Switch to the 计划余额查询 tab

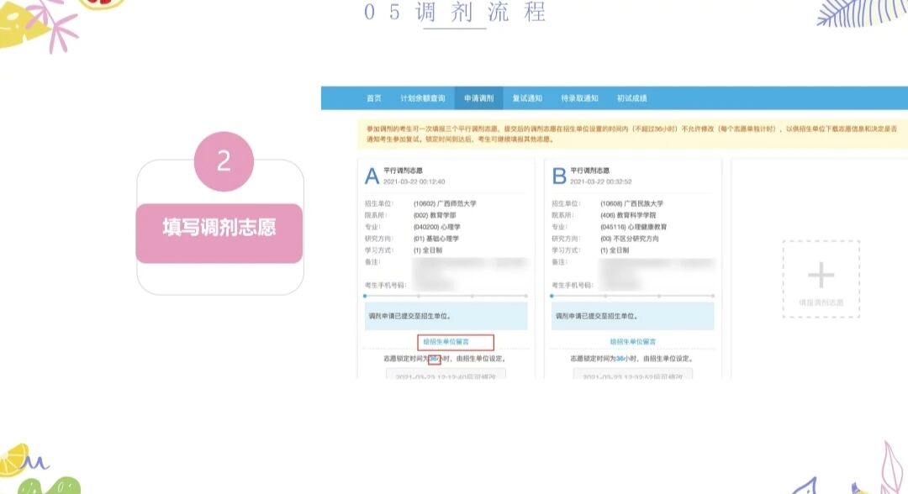pos(423,98)
